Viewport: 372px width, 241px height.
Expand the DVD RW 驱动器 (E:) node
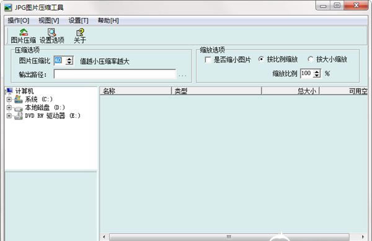tap(9, 116)
